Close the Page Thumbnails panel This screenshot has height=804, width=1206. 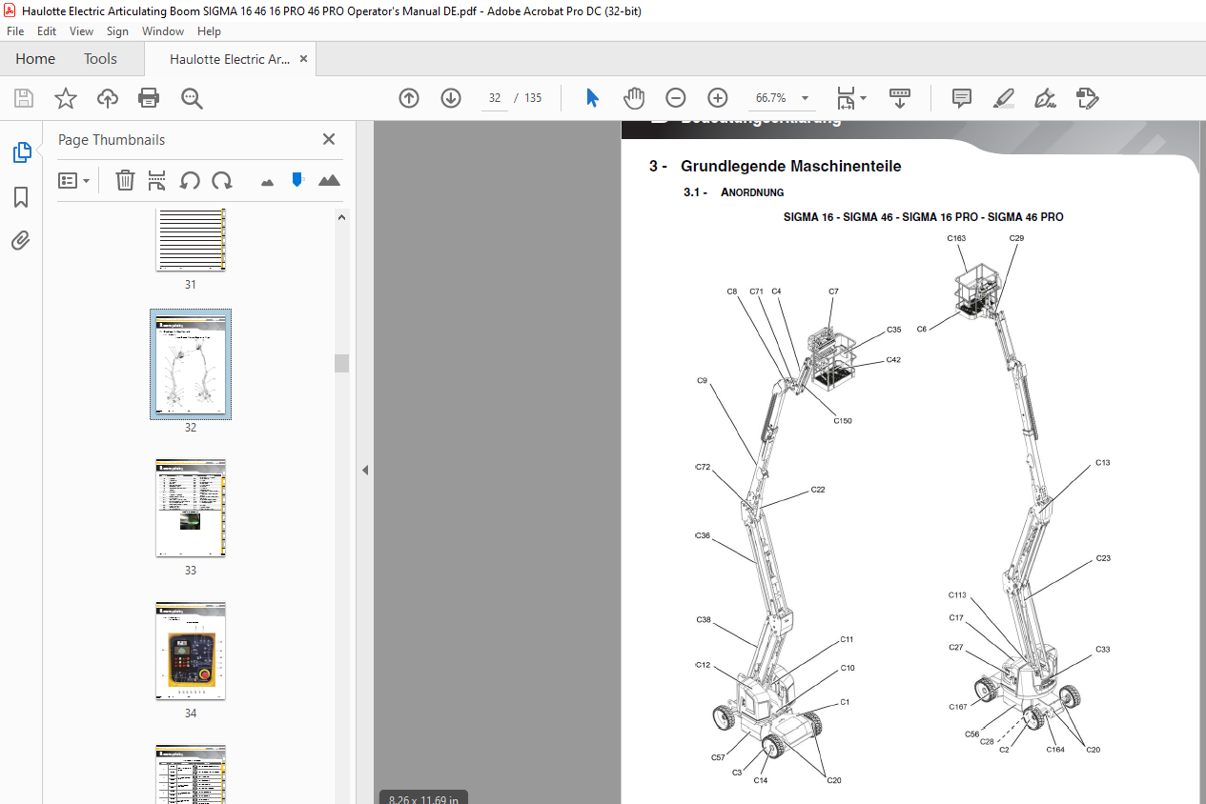click(x=329, y=139)
